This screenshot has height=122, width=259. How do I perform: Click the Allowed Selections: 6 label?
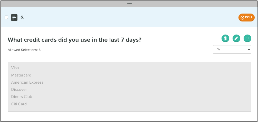pos(24,50)
